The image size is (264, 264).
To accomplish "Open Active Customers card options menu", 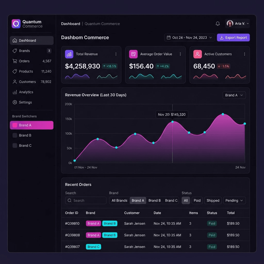I will click(244, 54).
